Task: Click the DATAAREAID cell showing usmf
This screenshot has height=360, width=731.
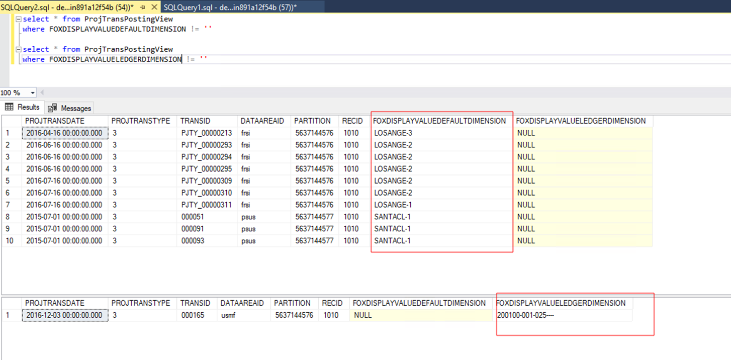Action: 227,315
